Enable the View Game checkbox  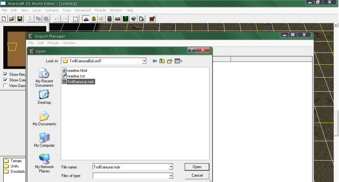5,85
